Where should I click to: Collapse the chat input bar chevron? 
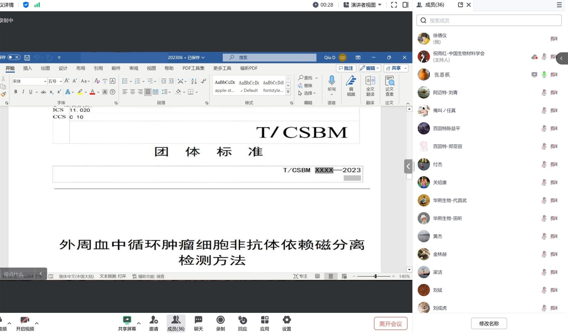[x=41, y=274]
